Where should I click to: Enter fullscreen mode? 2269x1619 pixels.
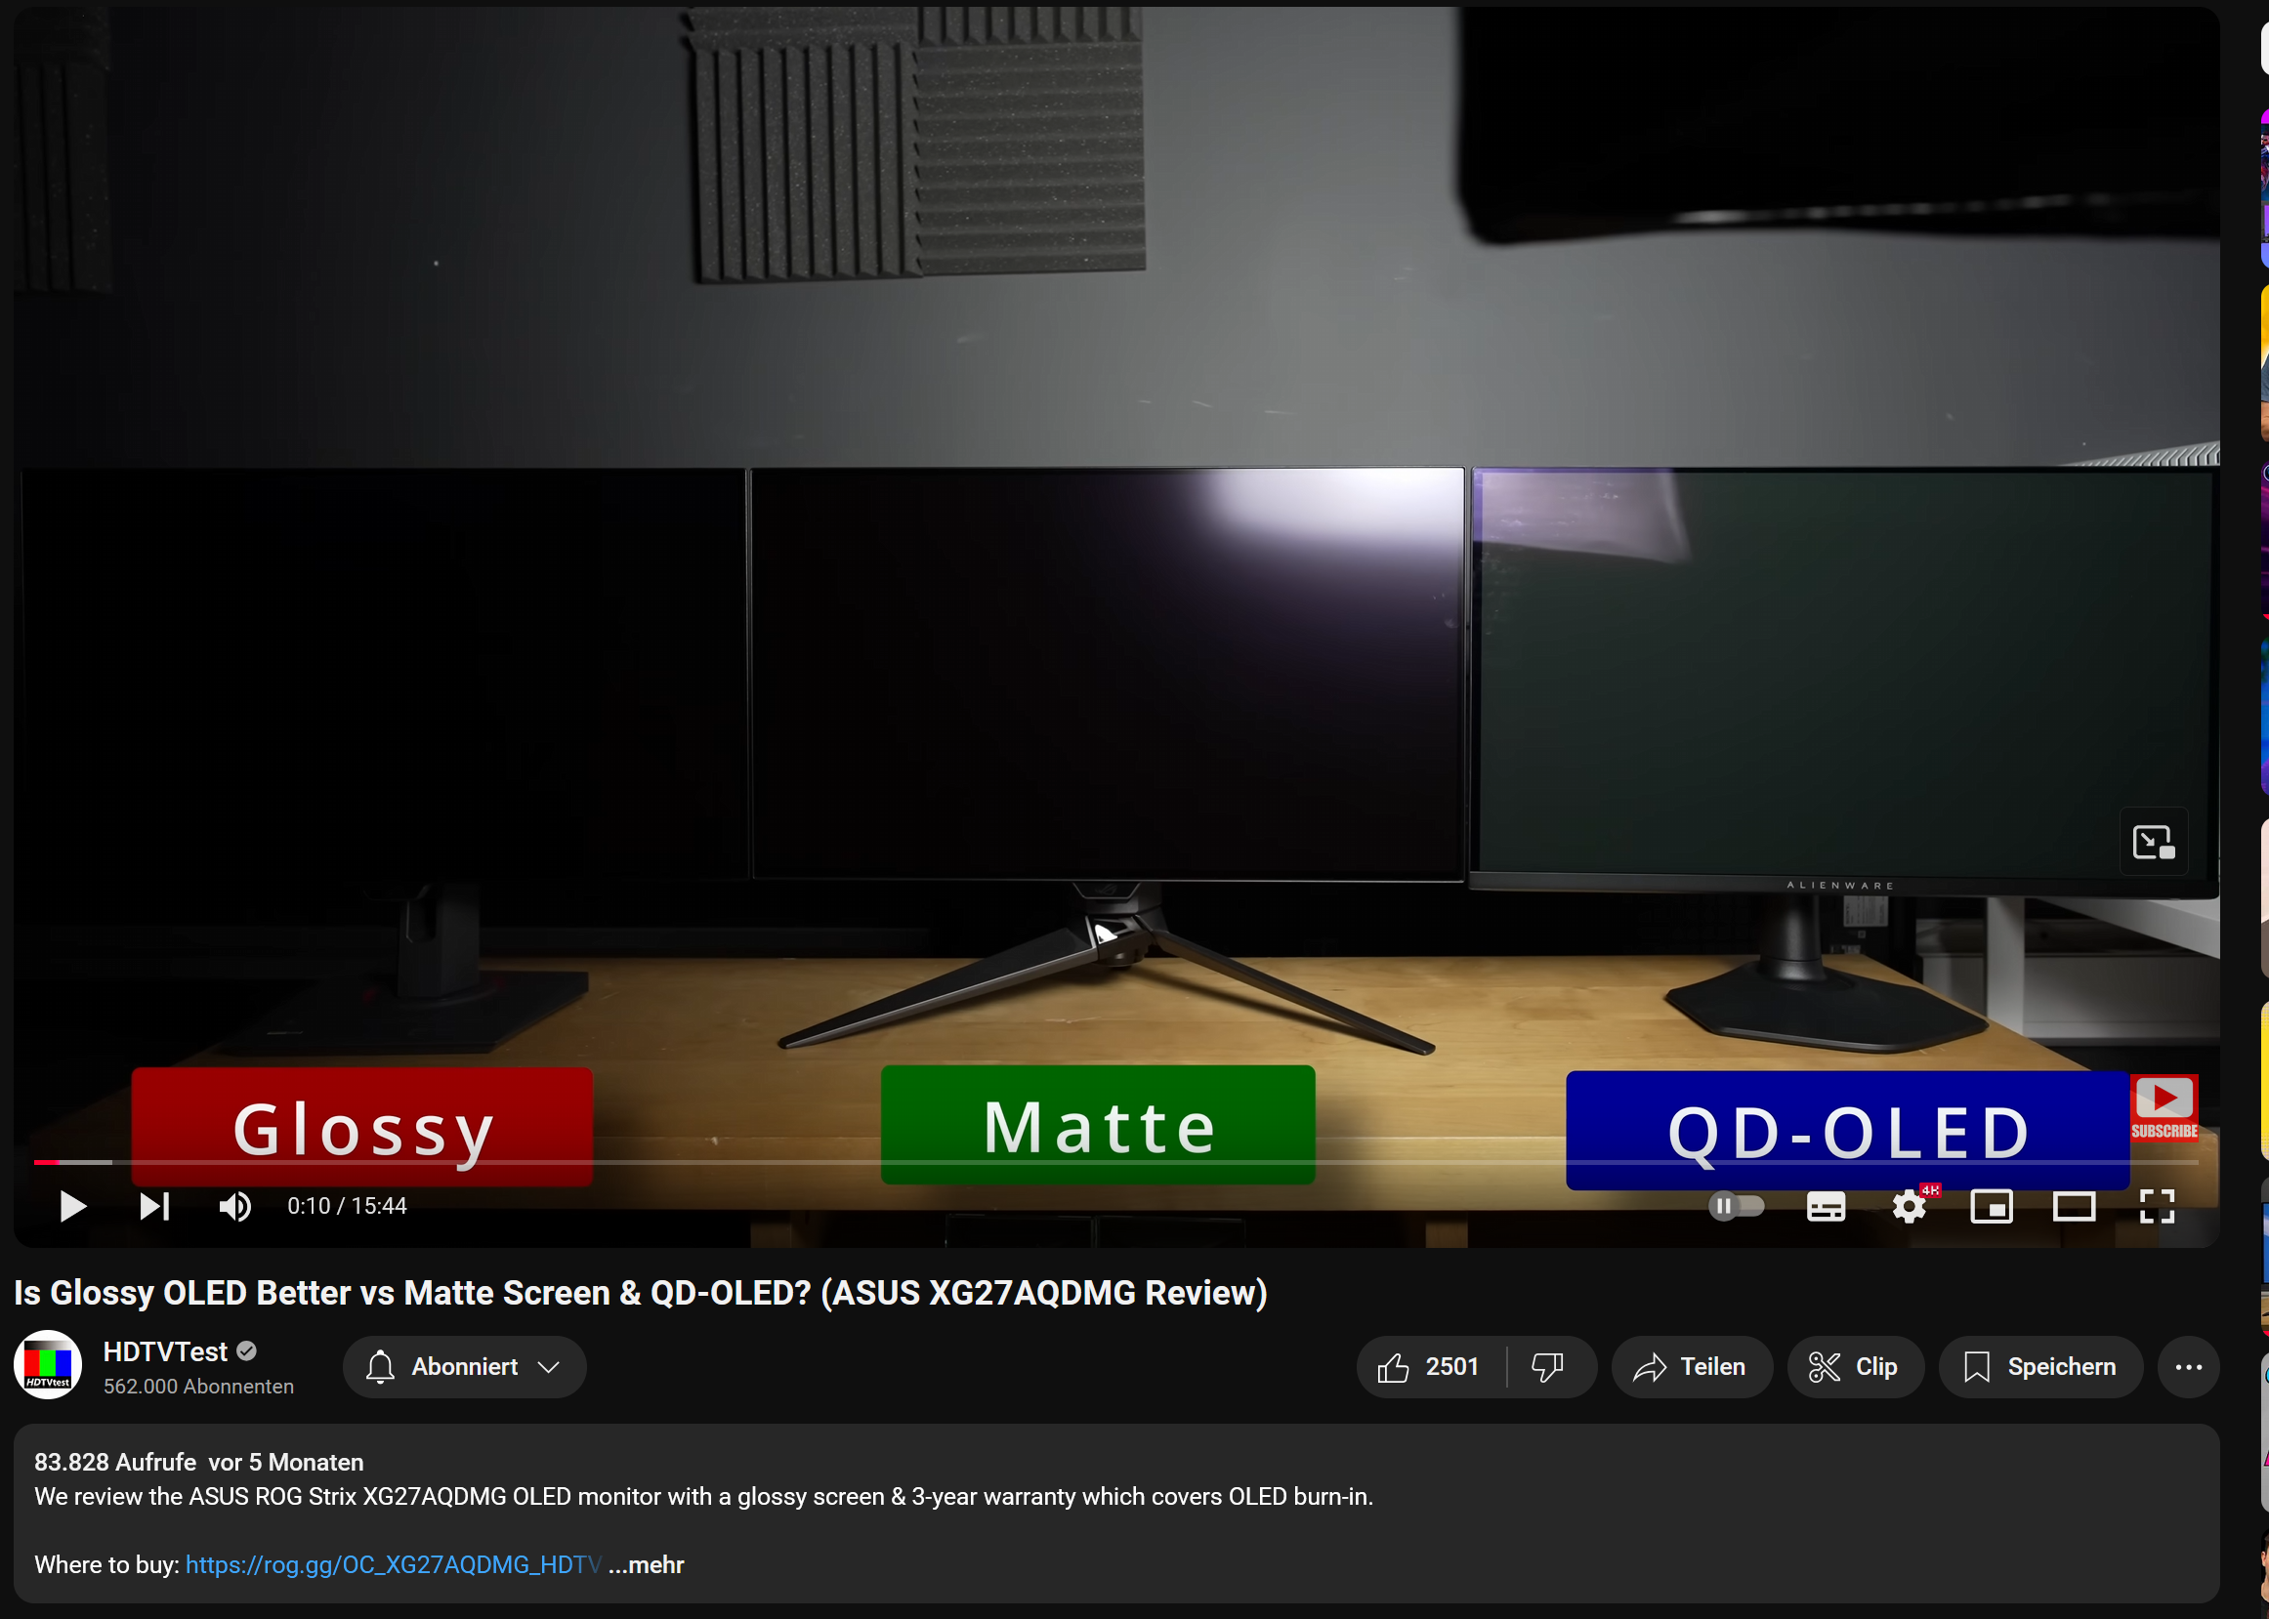[2157, 1206]
